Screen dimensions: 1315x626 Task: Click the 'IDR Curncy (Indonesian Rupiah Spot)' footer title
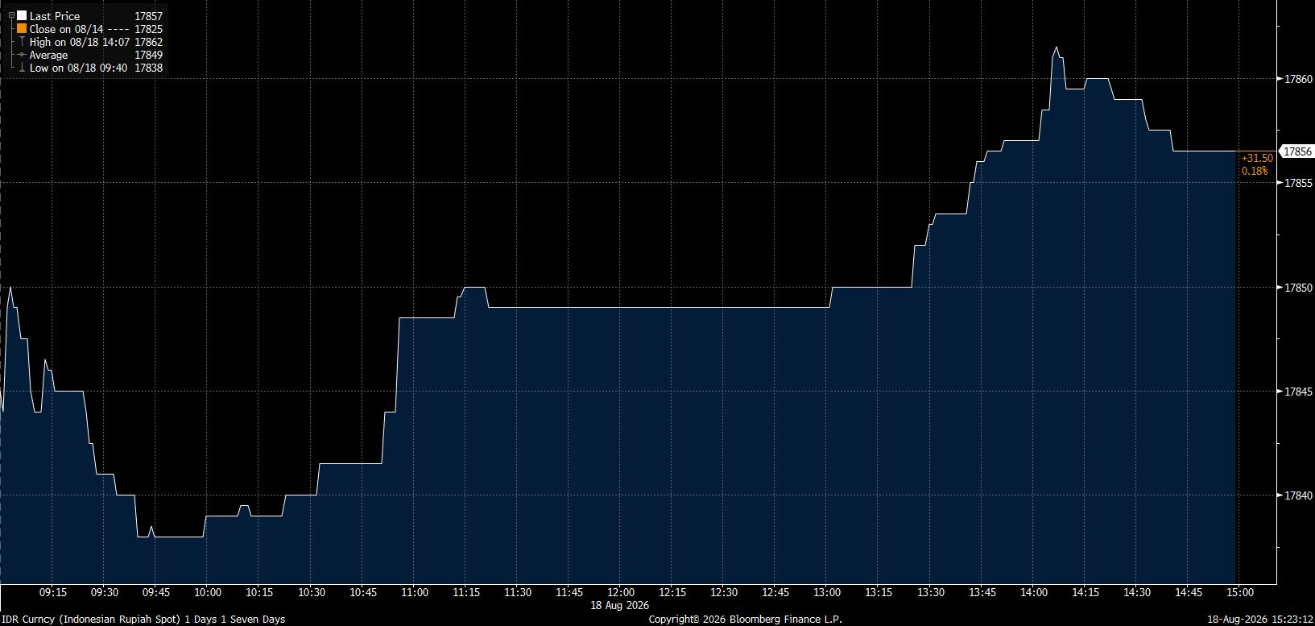coord(91,620)
